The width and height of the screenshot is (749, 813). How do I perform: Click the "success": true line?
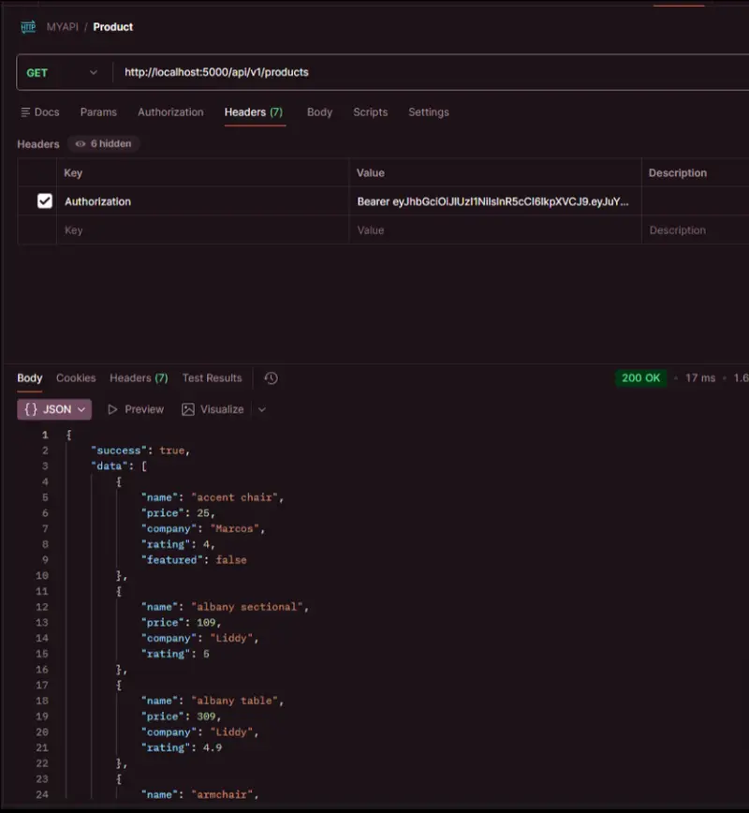pos(140,451)
